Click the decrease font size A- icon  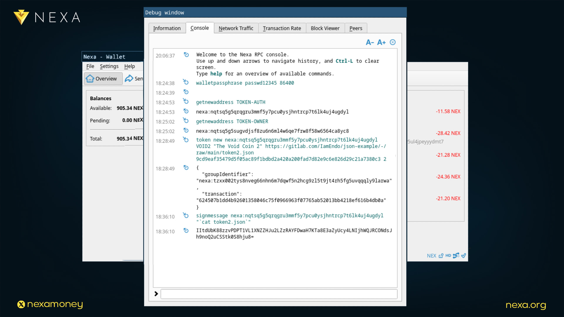pyautogui.click(x=370, y=42)
